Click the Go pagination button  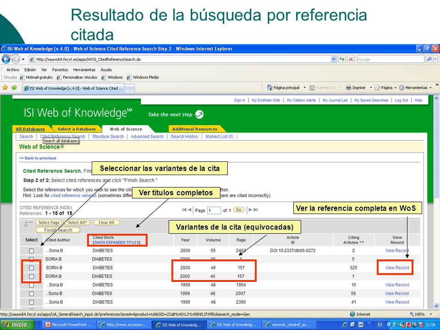pyautogui.click(x=239, y=209)
